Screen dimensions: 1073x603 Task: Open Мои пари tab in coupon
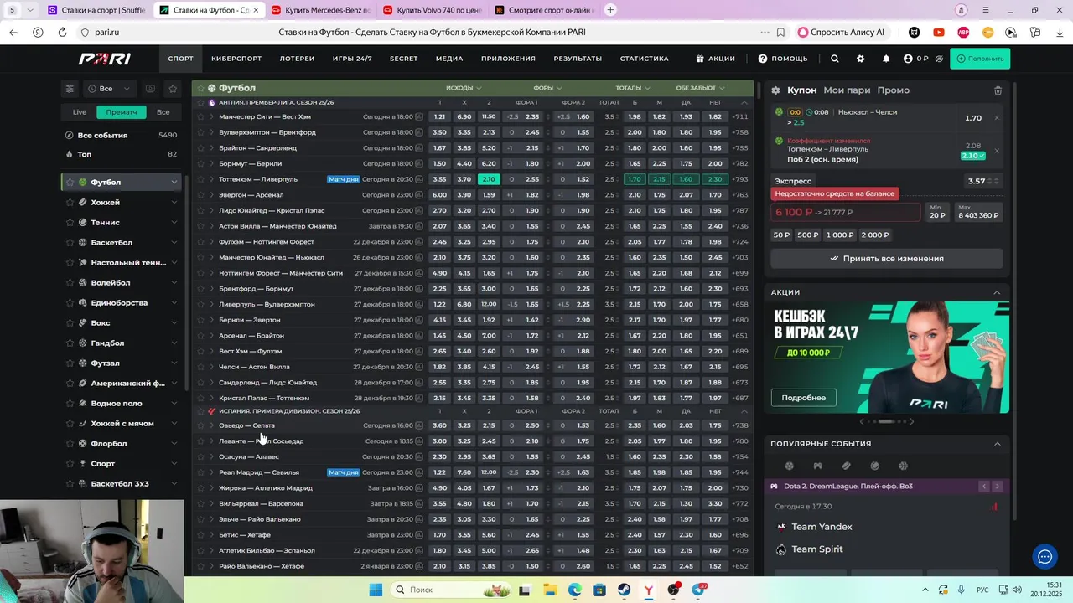click(x=847, y=90)
